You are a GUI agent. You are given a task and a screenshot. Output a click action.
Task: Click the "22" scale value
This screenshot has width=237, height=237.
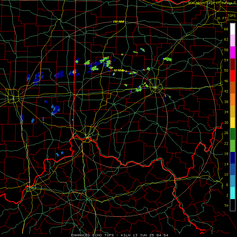[x=226, y=143]
